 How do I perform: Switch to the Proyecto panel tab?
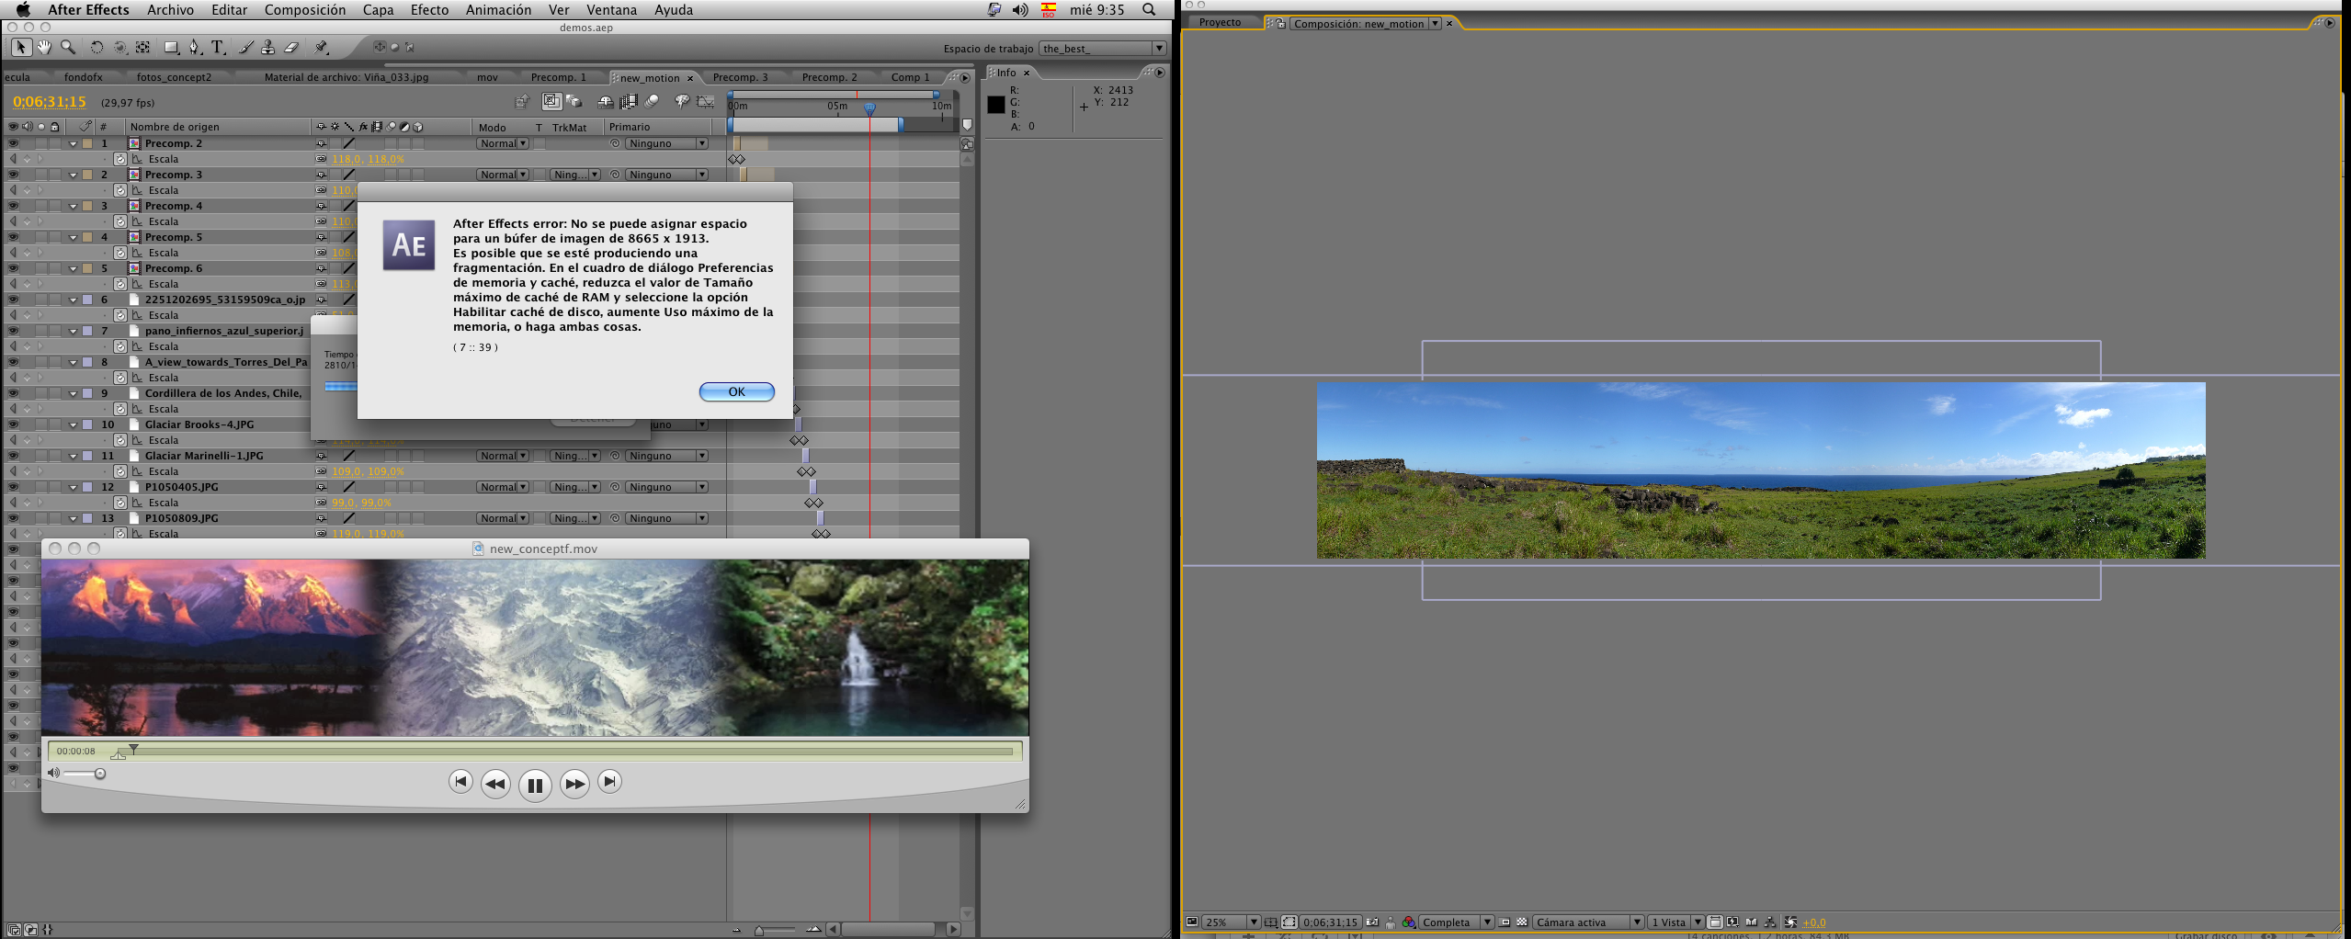(x=1220, y=22)
